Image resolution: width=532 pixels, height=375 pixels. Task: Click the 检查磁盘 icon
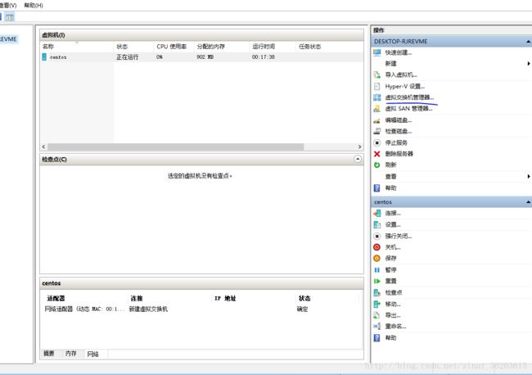point(377,131)
